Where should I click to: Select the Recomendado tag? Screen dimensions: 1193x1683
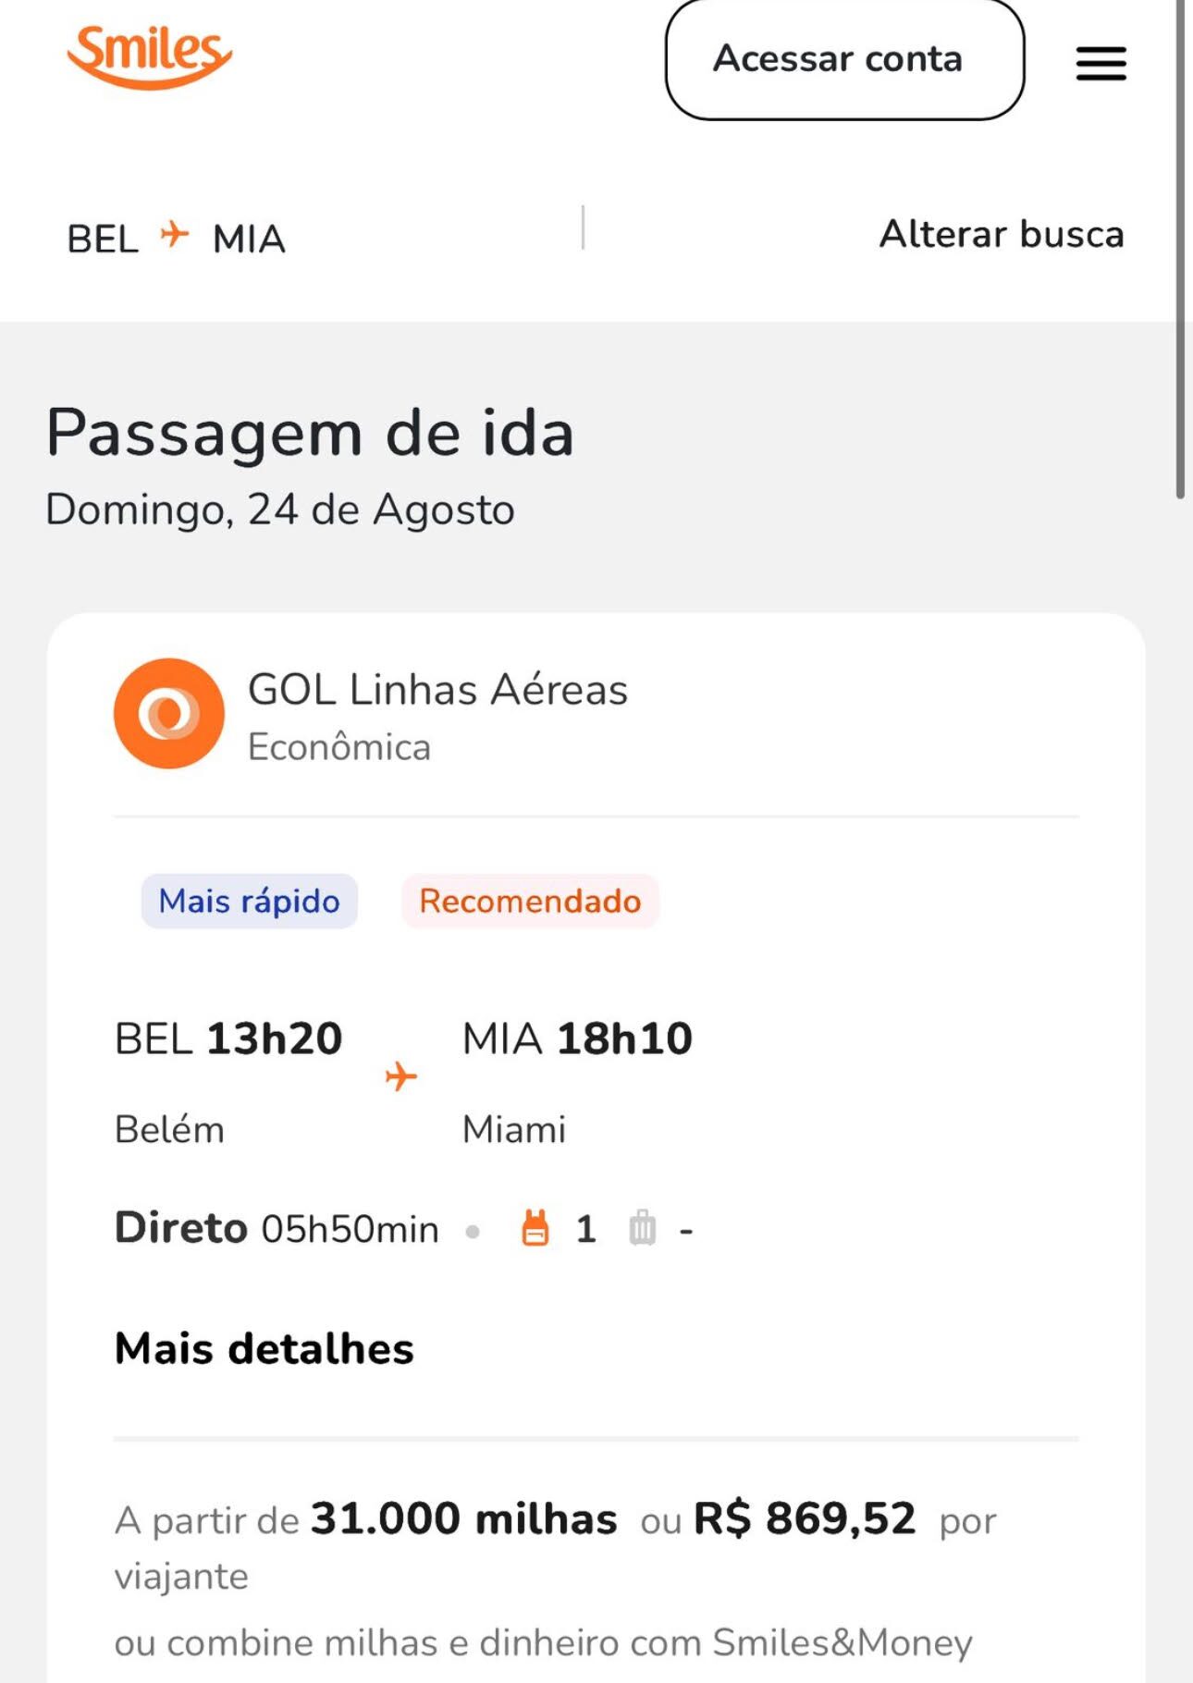pos(530,901)
